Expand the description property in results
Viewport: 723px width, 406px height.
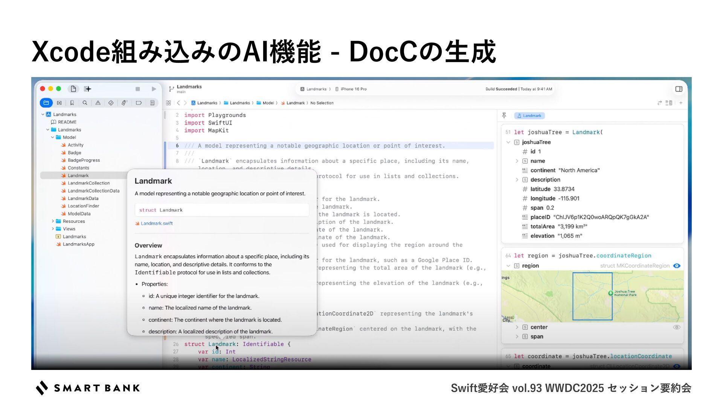[x=517, y=180]
